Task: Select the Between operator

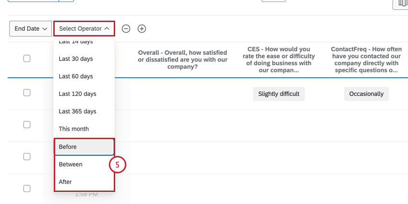Action: [x=84, y=165]
